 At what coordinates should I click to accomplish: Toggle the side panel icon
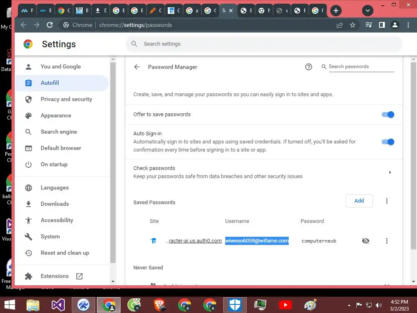(382, 25)
